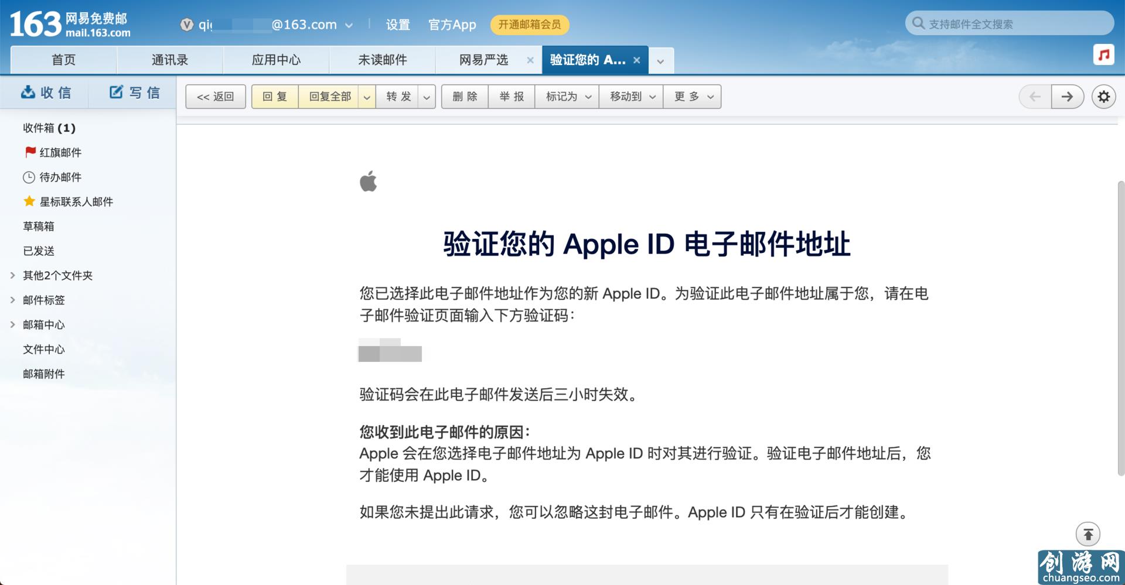Screen dimensions: 1125x585
Task: Open 待办邮件 to-do mail folder
Action: (60, 177)
